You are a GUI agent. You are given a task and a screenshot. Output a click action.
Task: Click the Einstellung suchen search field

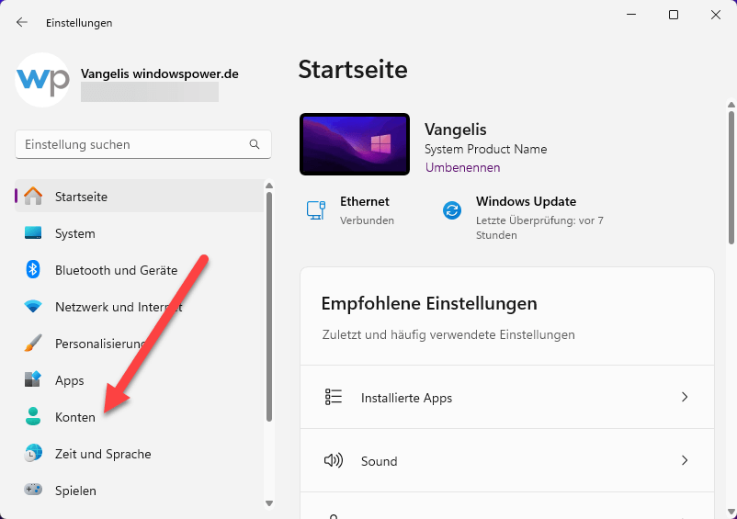pyautogui.click(x=142, y=144)
